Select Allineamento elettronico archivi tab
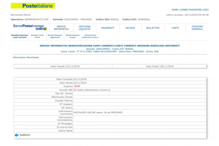219x146 pixels. [x=90, y=36]
